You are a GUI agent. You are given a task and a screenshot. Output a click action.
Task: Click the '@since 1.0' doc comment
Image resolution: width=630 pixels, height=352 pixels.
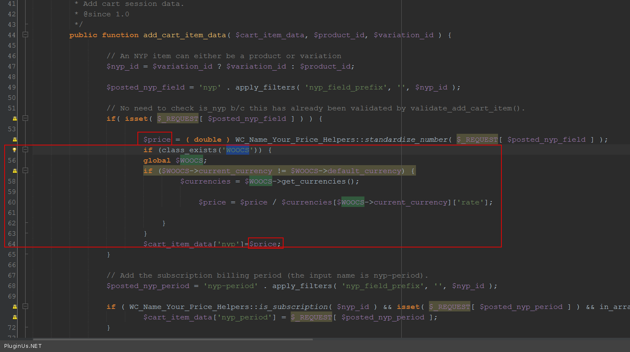pos(106,14)
